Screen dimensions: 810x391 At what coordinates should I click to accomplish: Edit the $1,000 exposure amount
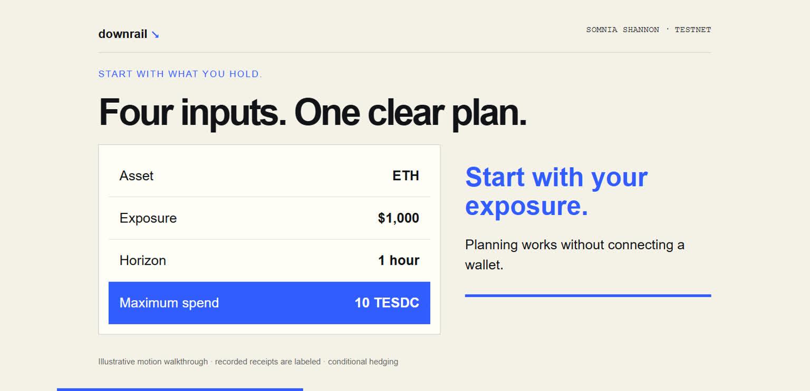(x=398, y=218)
